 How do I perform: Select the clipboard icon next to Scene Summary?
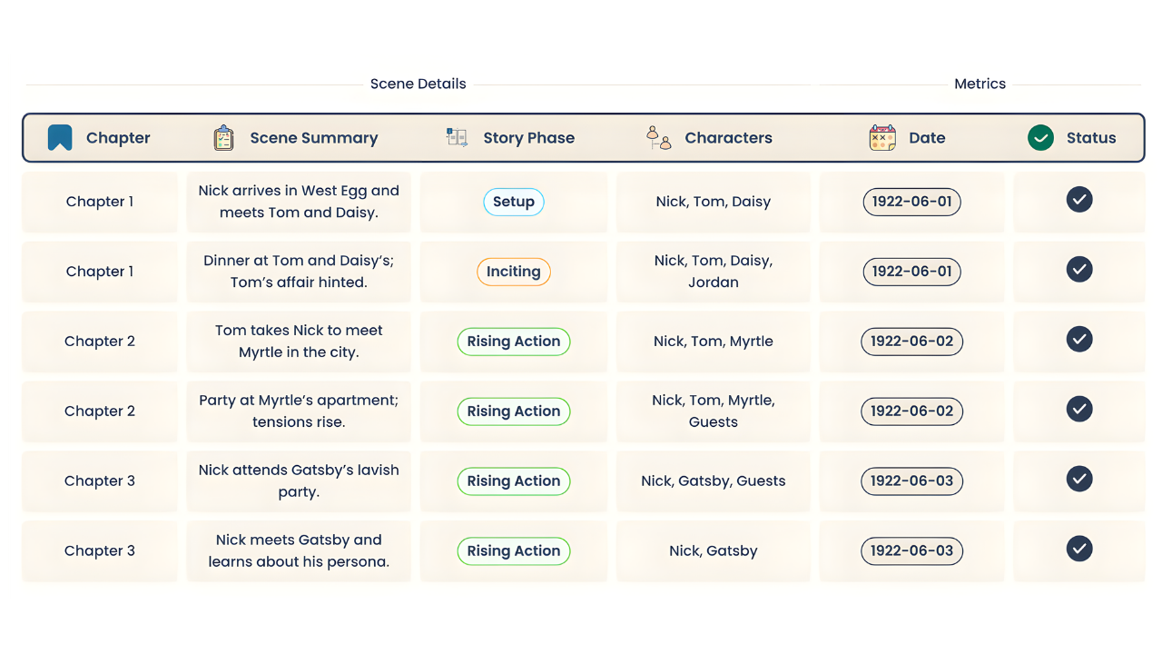(x=222, y=137)
